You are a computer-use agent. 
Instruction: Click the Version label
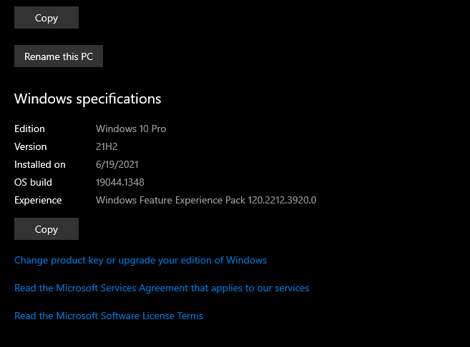click(x=31, y=147)
